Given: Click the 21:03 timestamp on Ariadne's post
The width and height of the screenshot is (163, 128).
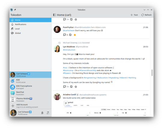Looking at the screenshot, I should coord(146,95).
